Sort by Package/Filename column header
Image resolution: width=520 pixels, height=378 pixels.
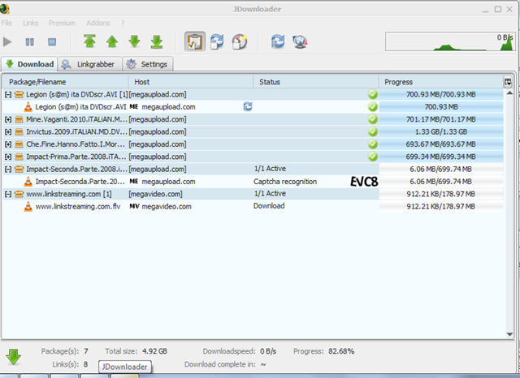pos(65,82)
